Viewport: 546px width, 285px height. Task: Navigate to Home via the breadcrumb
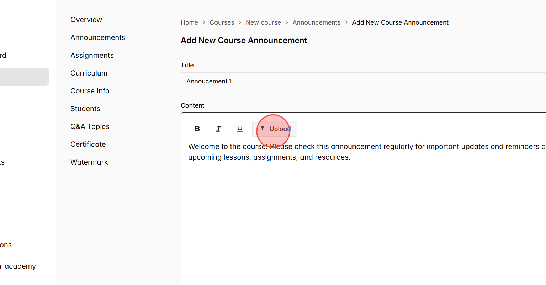[x=189, y=22]
